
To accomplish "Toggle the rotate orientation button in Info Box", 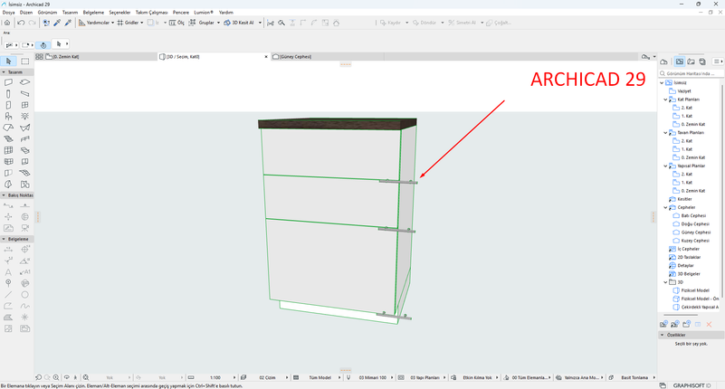I will (x=43, y=45).
